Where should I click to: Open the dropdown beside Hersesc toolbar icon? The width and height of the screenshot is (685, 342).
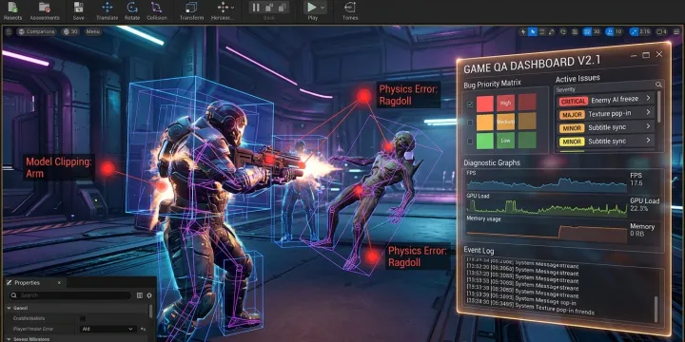pos(232,8)
